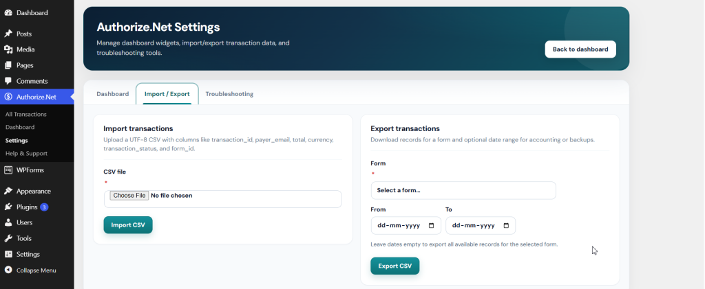Viewport: 705px width, 289px height.
Task: Open the Troubleshooting tab
Action: (x=229, y=94)
